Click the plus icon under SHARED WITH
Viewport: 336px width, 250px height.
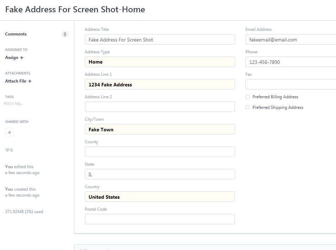point(9,132)
